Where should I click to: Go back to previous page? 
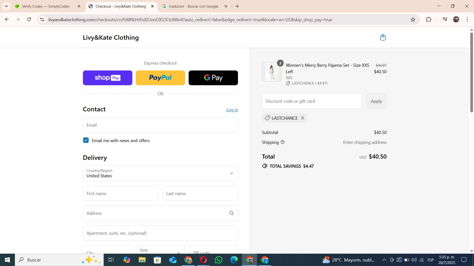pos(7,20)
